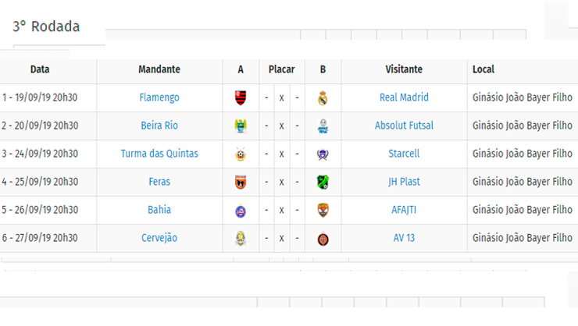Open the Flamengo team link
578x326 pixels.
(x=159, y=97)
